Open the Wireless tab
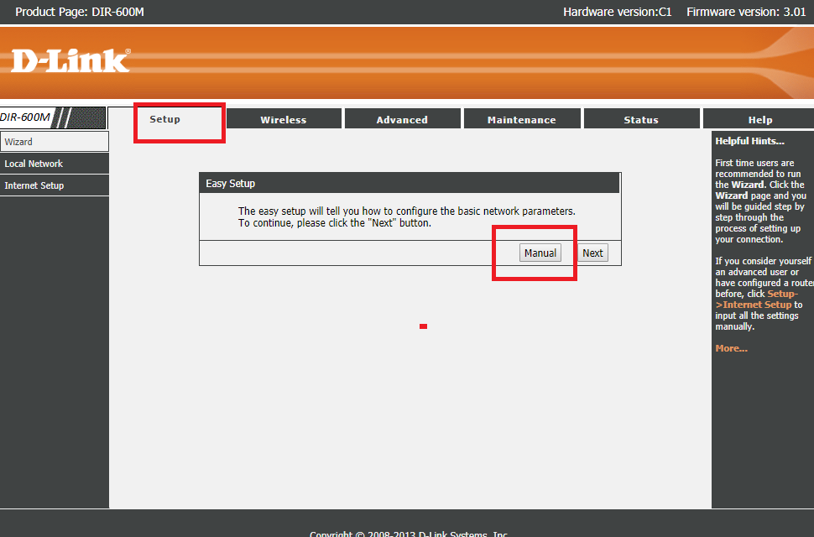 coord(284,120)
